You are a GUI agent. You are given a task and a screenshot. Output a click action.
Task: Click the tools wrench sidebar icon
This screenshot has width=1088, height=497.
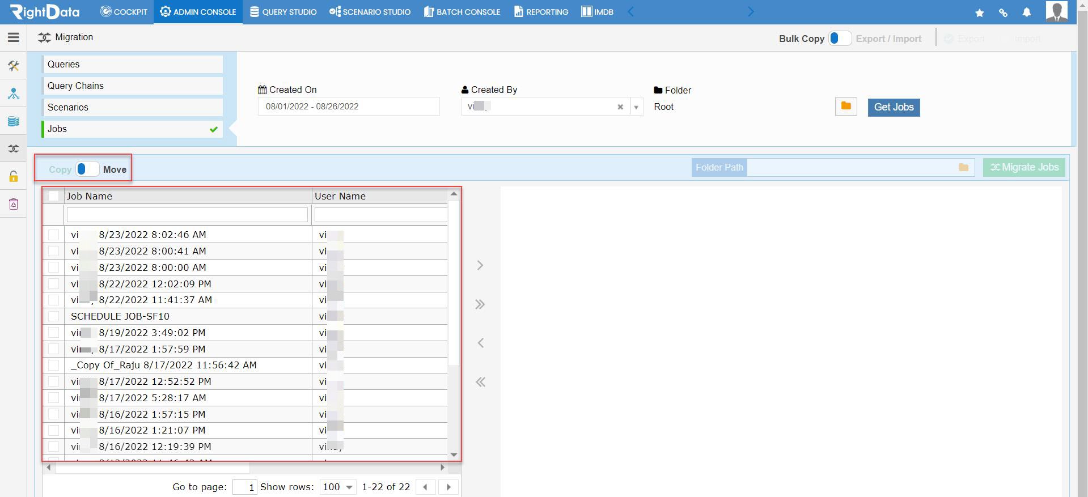tap(14, 66)
